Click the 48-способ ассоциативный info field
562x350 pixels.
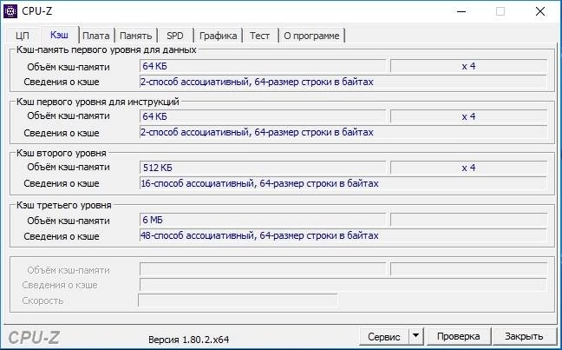(x=343, y=235)
